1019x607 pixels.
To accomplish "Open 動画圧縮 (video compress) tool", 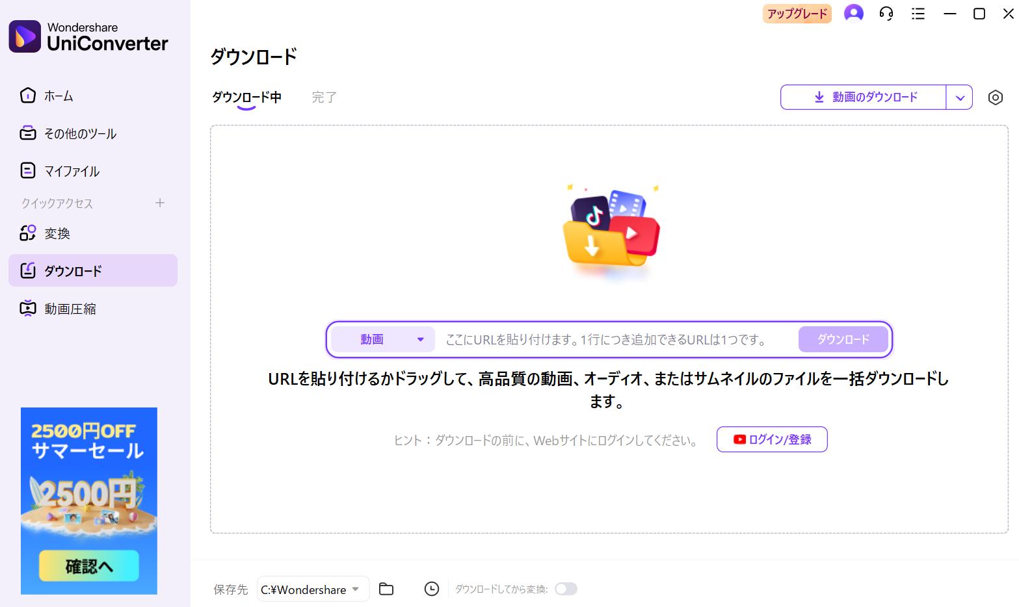I will pyautogui.click(x=92, y=309).
